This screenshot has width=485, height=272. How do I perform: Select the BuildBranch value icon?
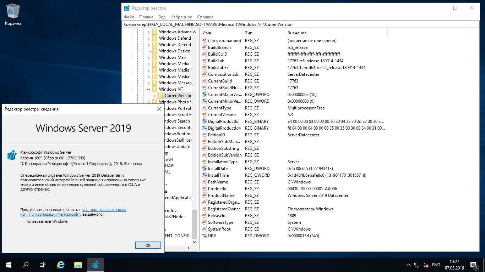pos(204,47)
